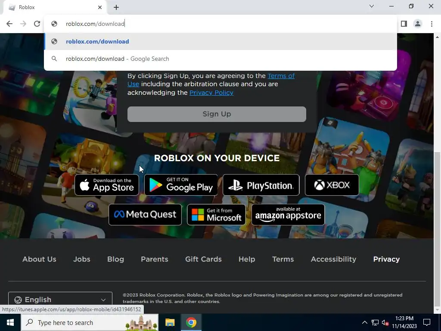Expand the English language dropdown
The width and height of the screenshot is (441, 331).
tap(60, 300)
